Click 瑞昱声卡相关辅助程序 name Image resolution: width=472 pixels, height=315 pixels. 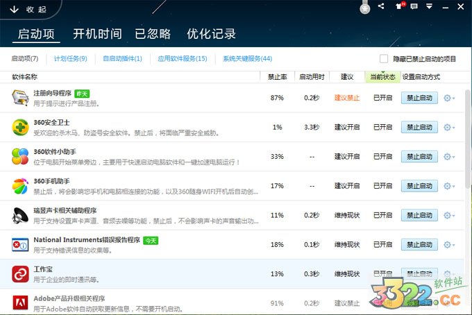click(65, 211)
